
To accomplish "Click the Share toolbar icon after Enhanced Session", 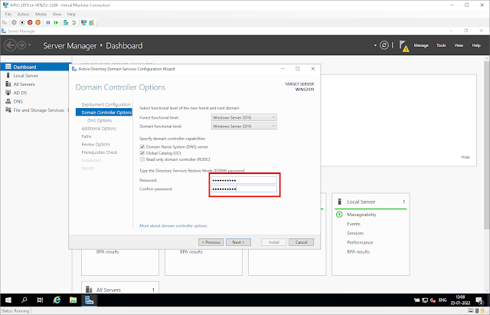I will 92,22.
